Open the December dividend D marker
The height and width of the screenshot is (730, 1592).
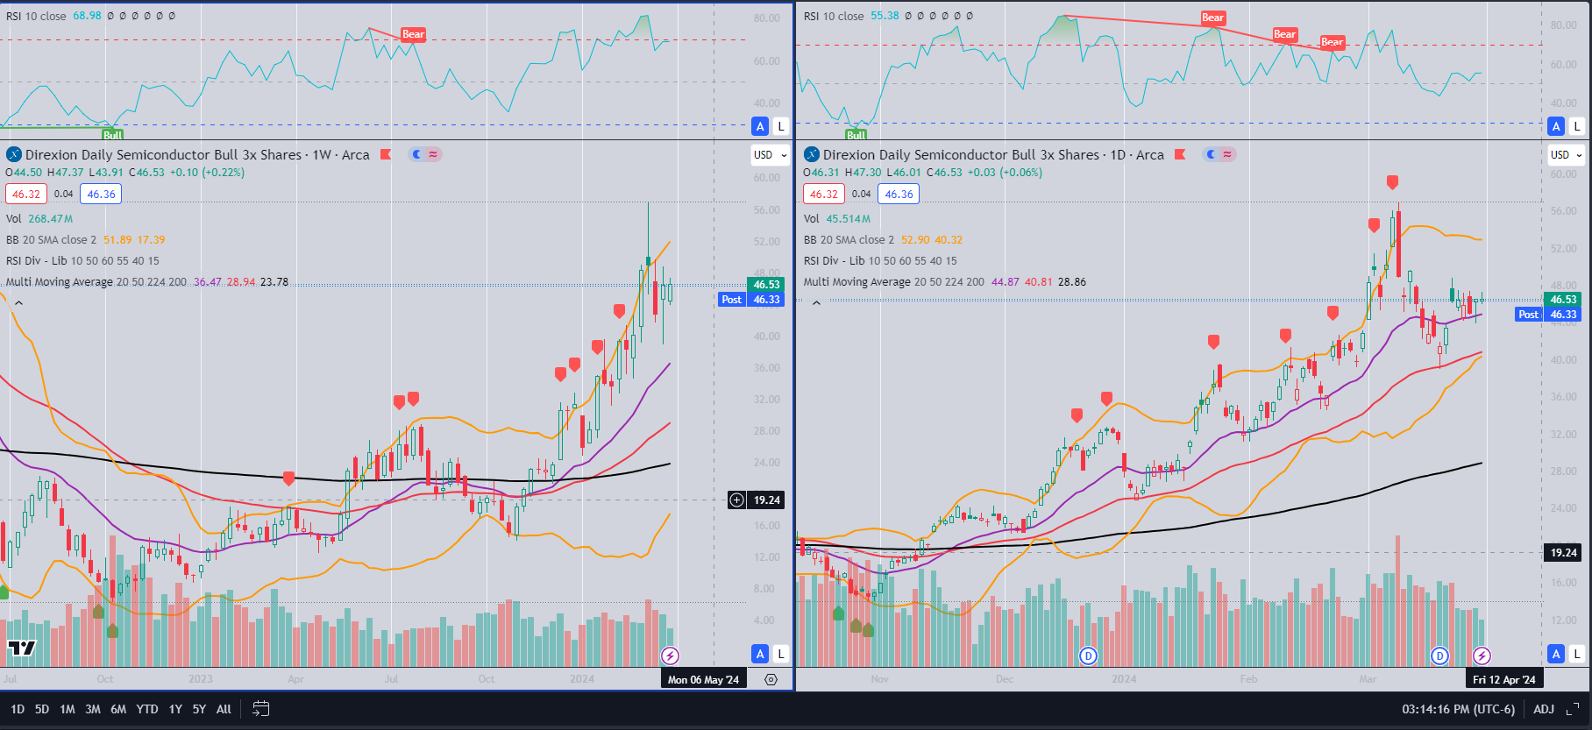pyautogui.click(x=1088, y=655)
